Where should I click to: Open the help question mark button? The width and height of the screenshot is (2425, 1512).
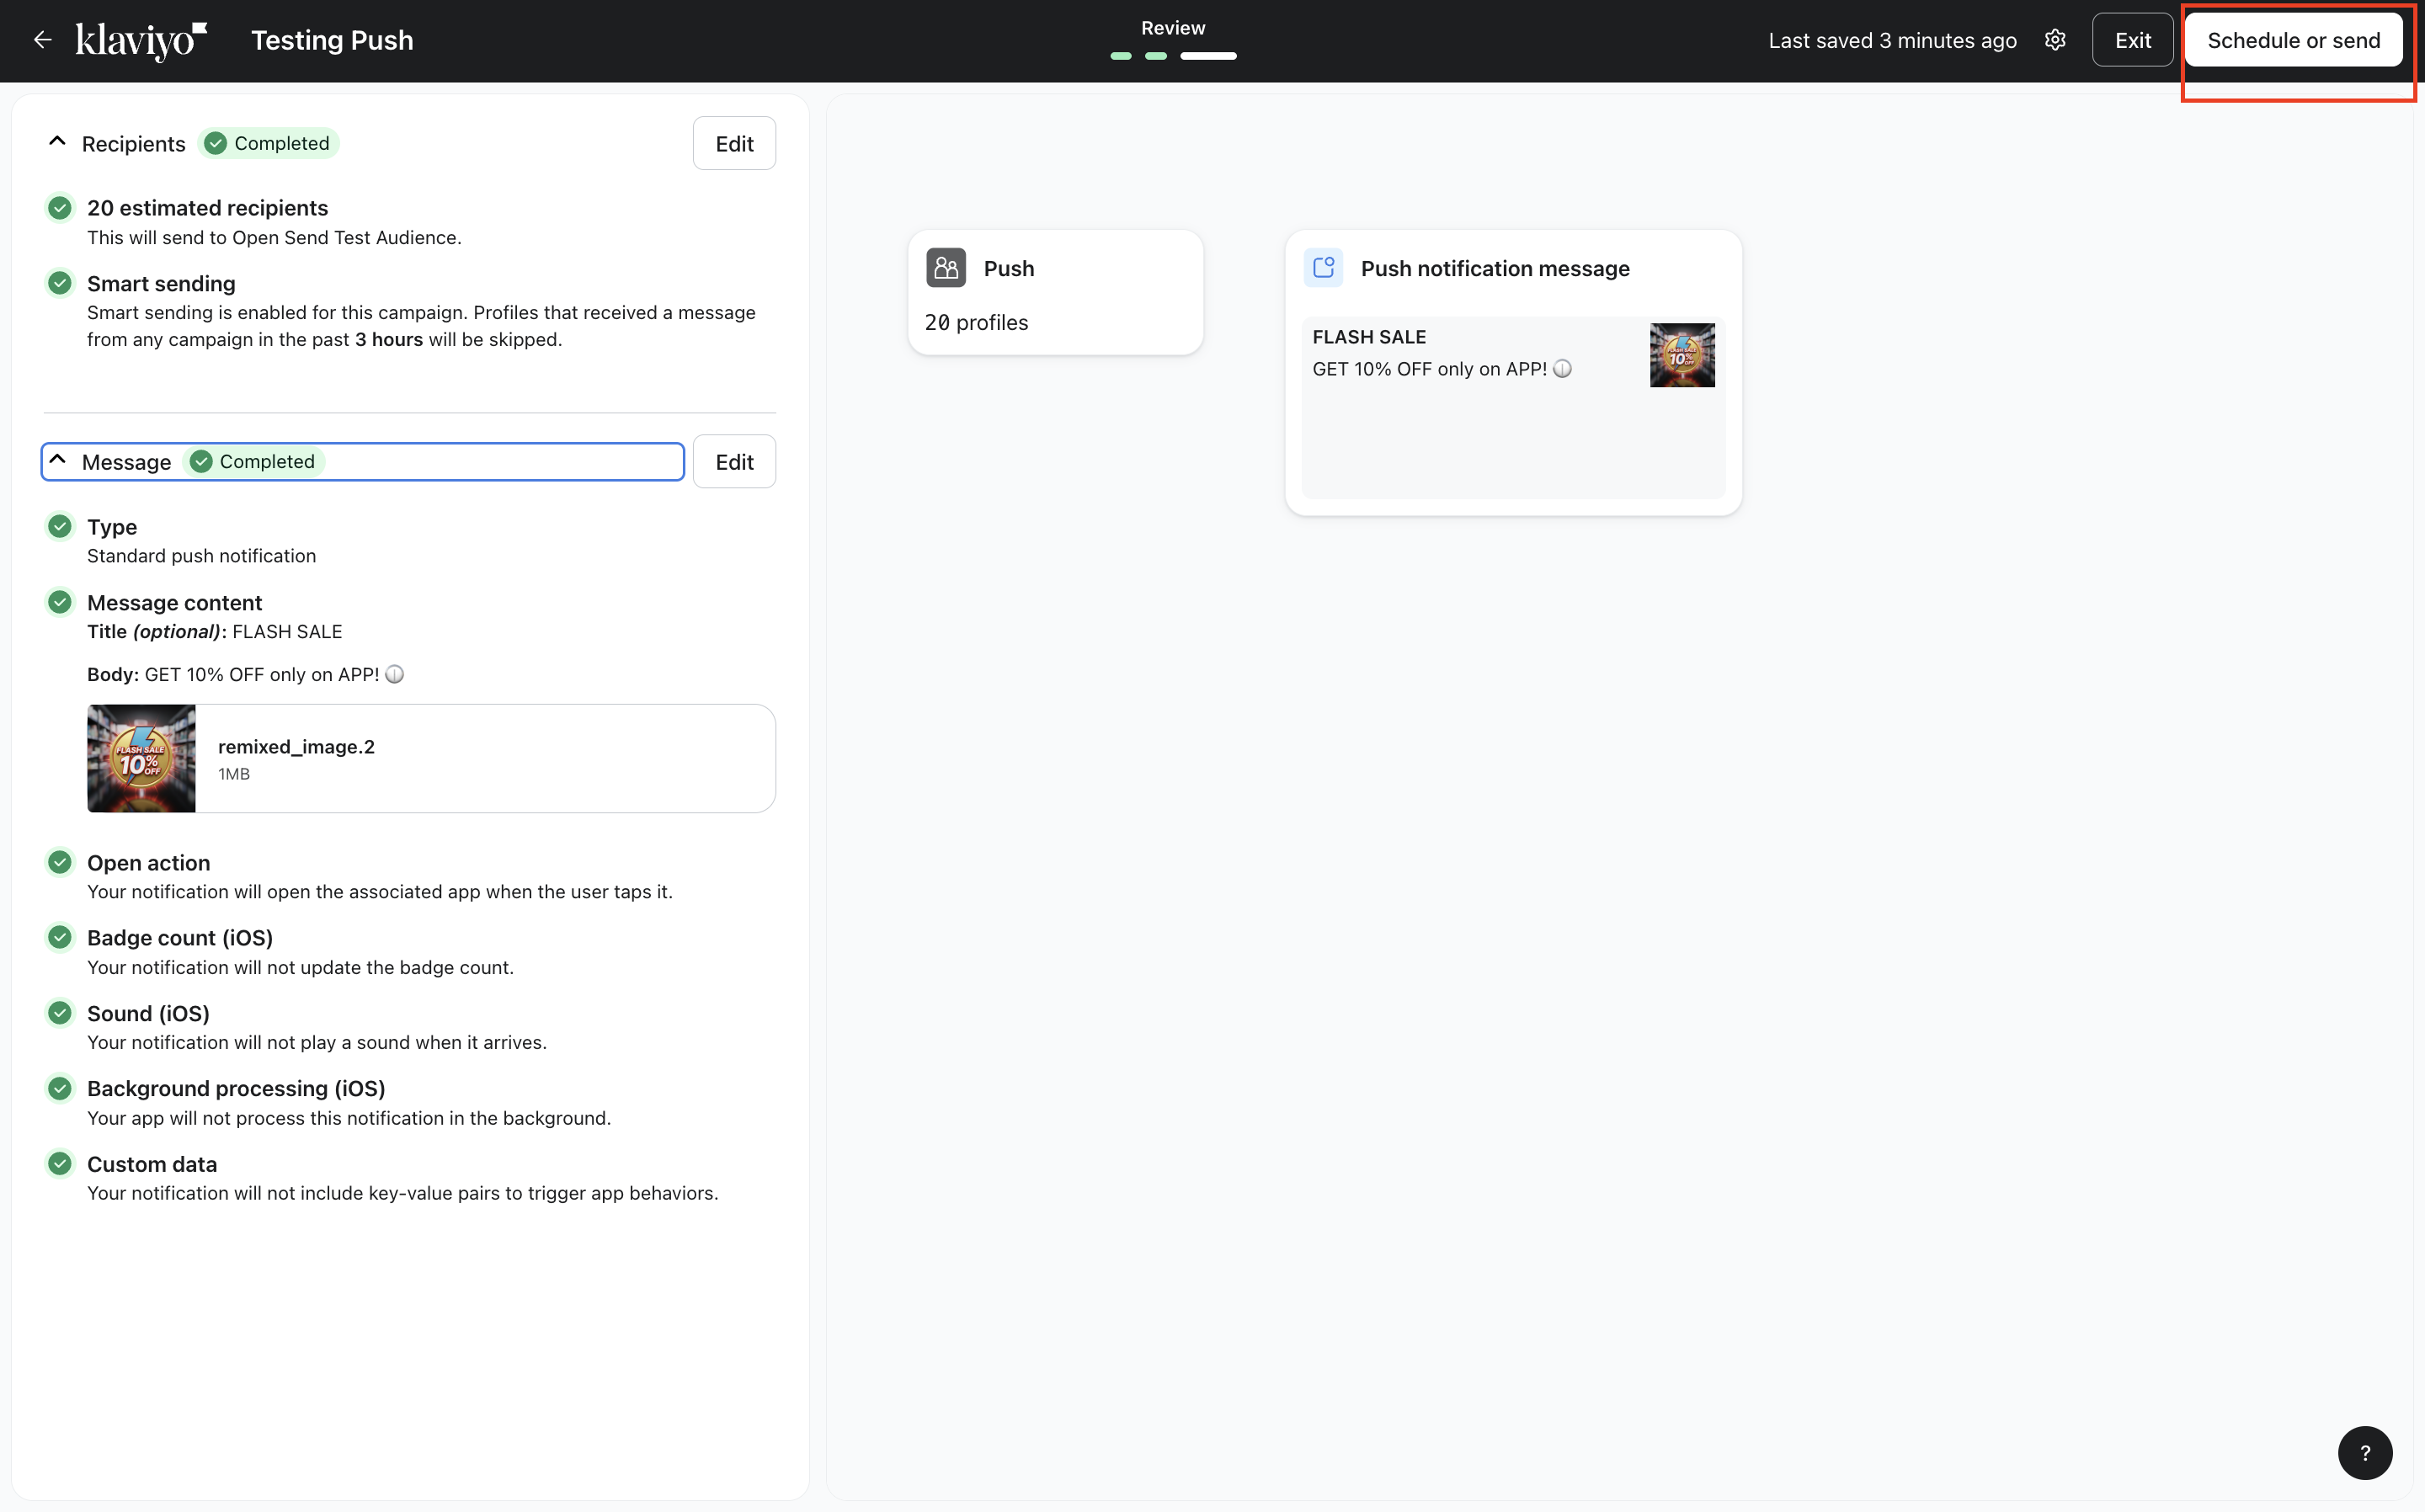tap(2365, 1452)
